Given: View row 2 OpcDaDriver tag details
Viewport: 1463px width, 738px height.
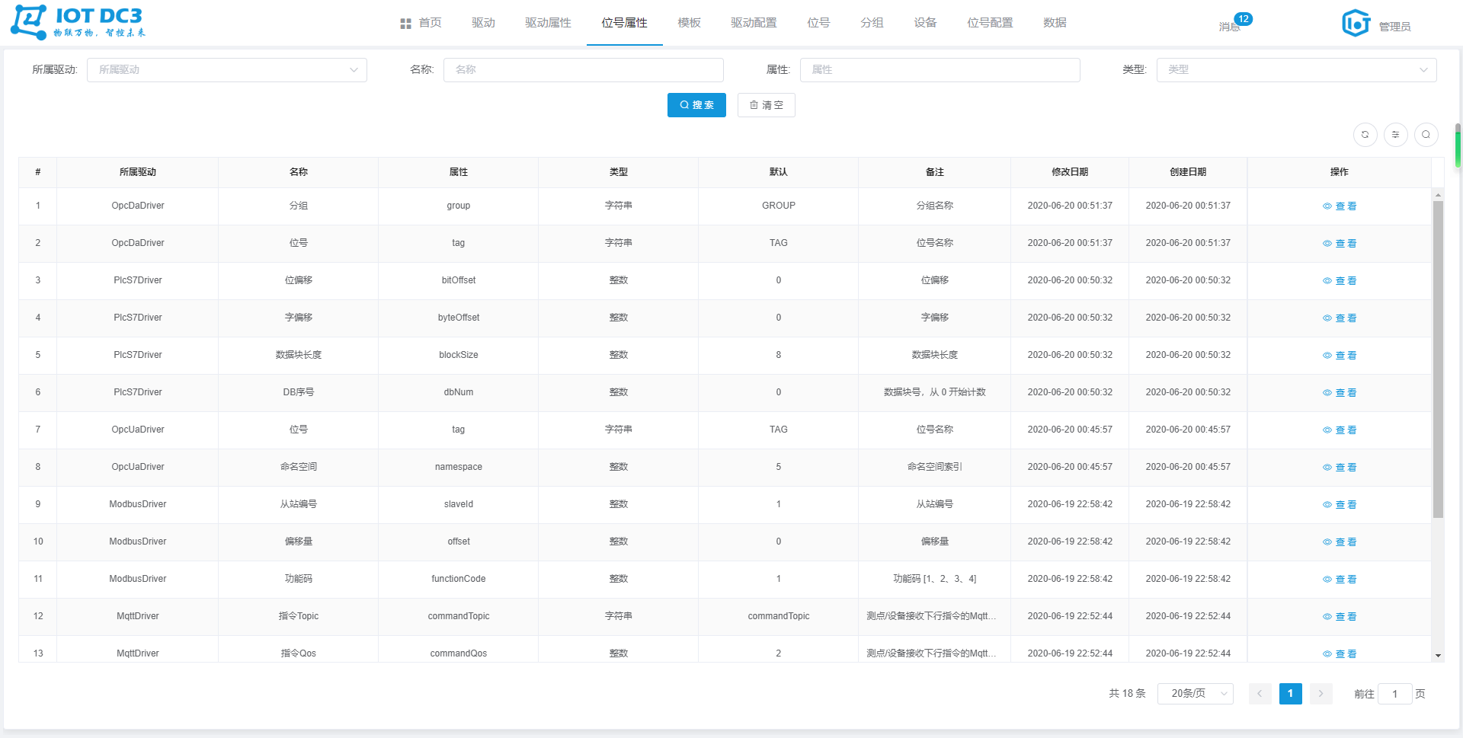Looking at the screenshot, I should [1340, 244].
